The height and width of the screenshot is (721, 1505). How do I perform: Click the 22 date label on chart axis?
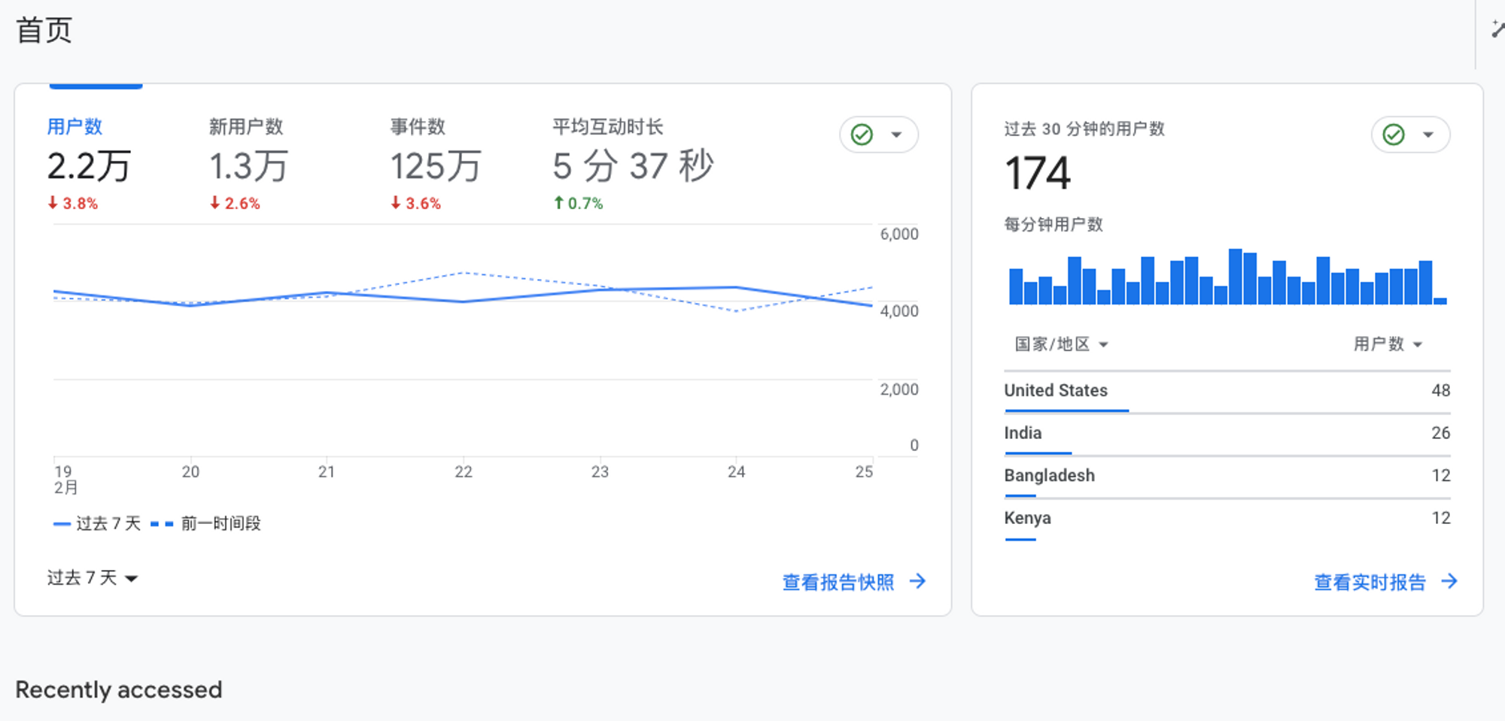point(464,471)
